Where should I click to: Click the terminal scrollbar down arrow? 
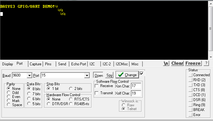(x=211, y=57)
